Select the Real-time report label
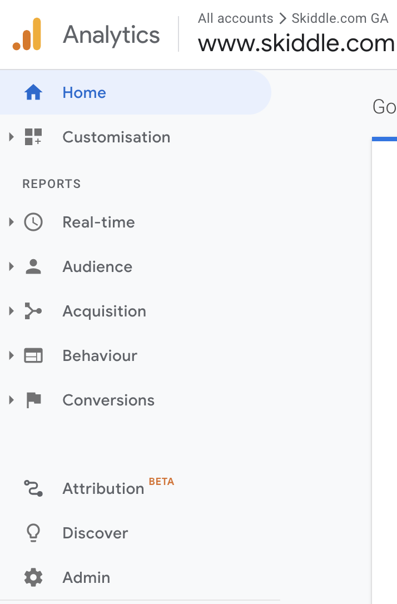The width and height of the screenshot is (397, 604). 98,222
